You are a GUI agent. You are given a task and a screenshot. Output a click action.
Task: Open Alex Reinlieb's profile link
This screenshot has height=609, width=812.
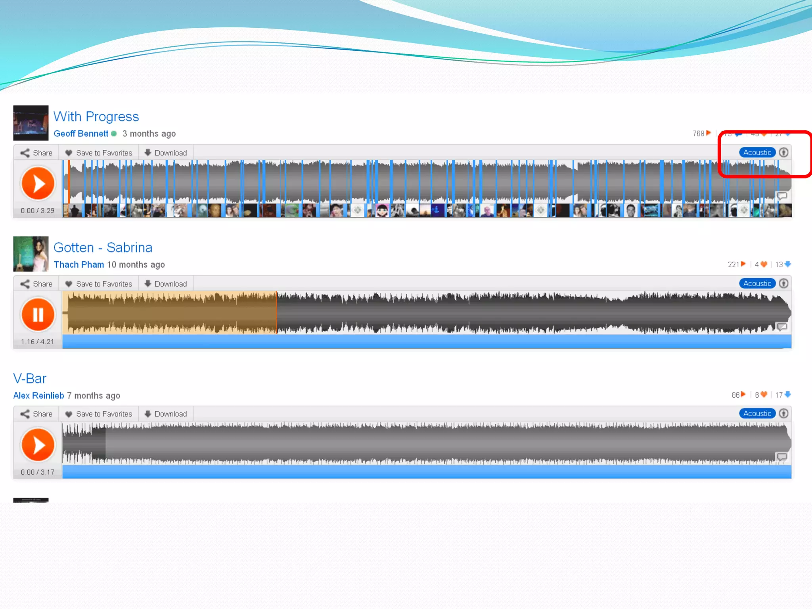38,396
